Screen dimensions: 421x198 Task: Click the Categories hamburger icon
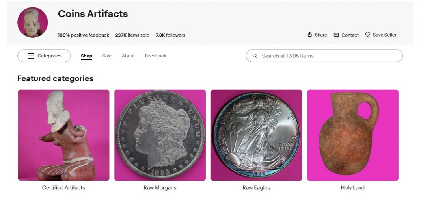[31, 56]
